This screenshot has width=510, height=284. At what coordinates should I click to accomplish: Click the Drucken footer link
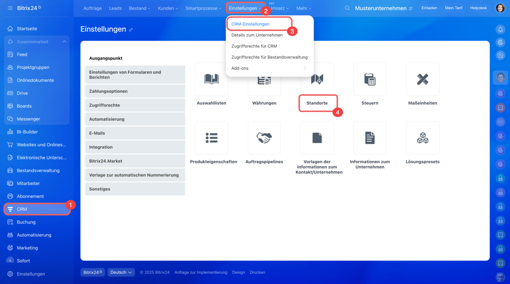pyautogui.click(x=257, y=272)
